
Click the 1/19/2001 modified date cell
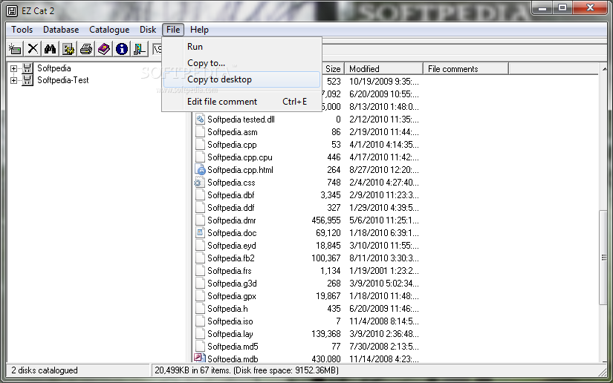coord(383,271)
